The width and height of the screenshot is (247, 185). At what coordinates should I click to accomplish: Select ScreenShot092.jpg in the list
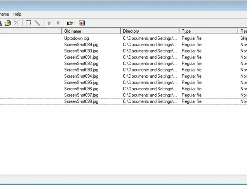point(81,64)
